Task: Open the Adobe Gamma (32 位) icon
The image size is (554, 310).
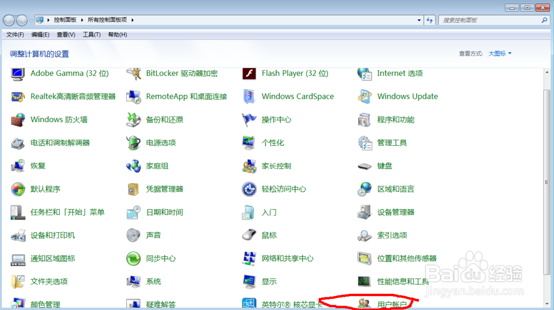Action: point(18,74)
